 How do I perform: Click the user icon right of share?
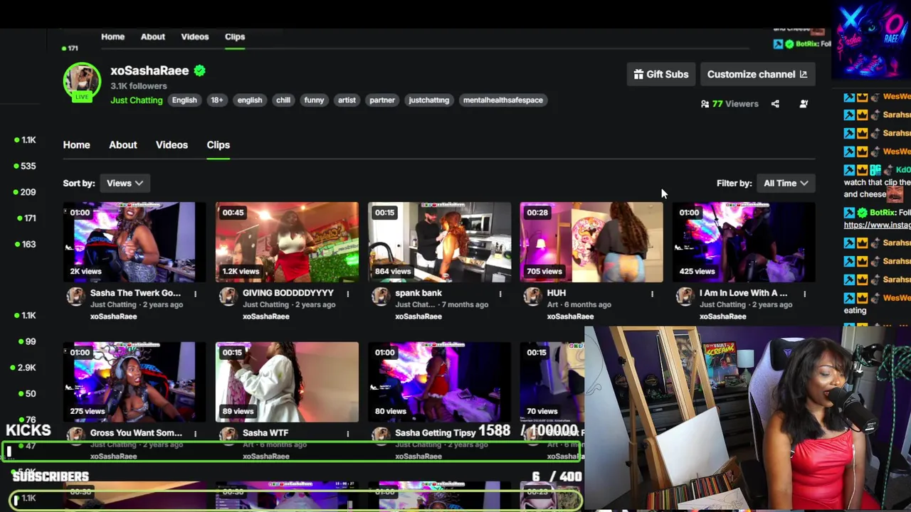pyautogui.click(x=804, y=104)
